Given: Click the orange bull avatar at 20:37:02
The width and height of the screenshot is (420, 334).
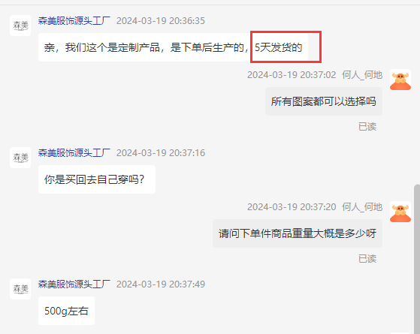Looking at the screenshot, I should (400, 80).
